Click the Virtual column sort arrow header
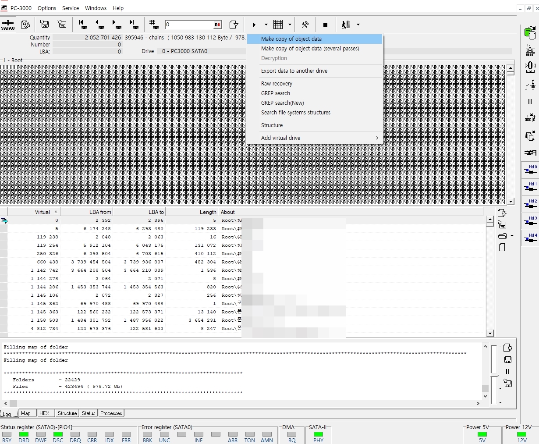 pos(56,212)
